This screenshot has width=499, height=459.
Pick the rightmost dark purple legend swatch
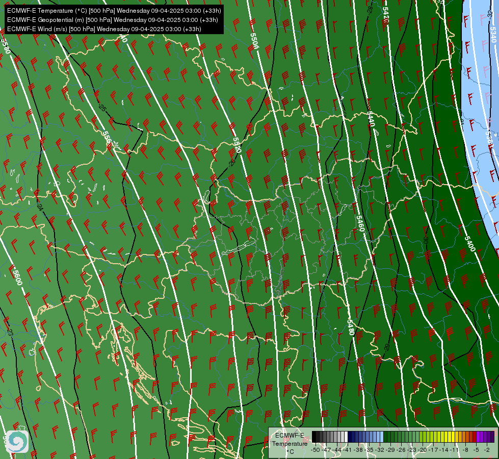[492, 437]
